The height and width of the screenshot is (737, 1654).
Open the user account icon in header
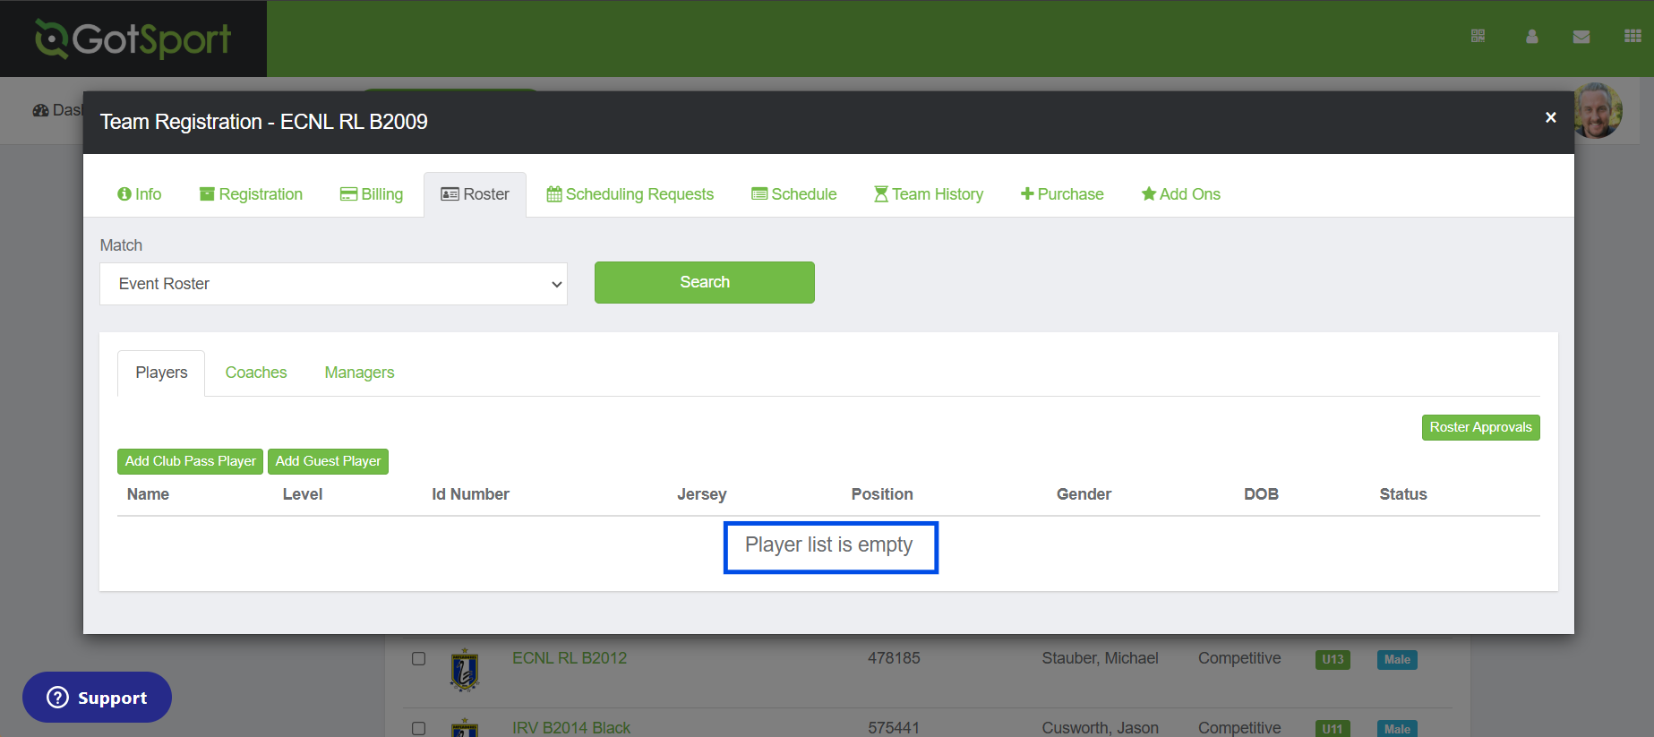1532,36
